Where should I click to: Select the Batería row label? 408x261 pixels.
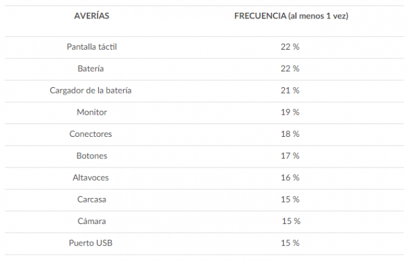[x=91, y=69]
